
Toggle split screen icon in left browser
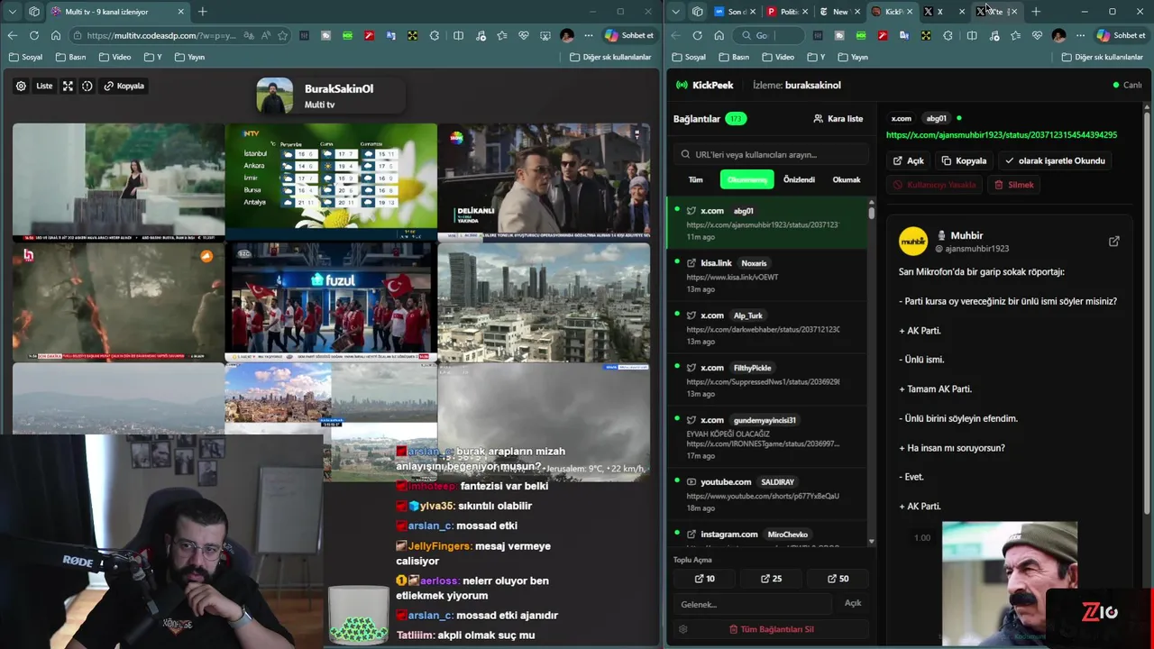[458, 35]
